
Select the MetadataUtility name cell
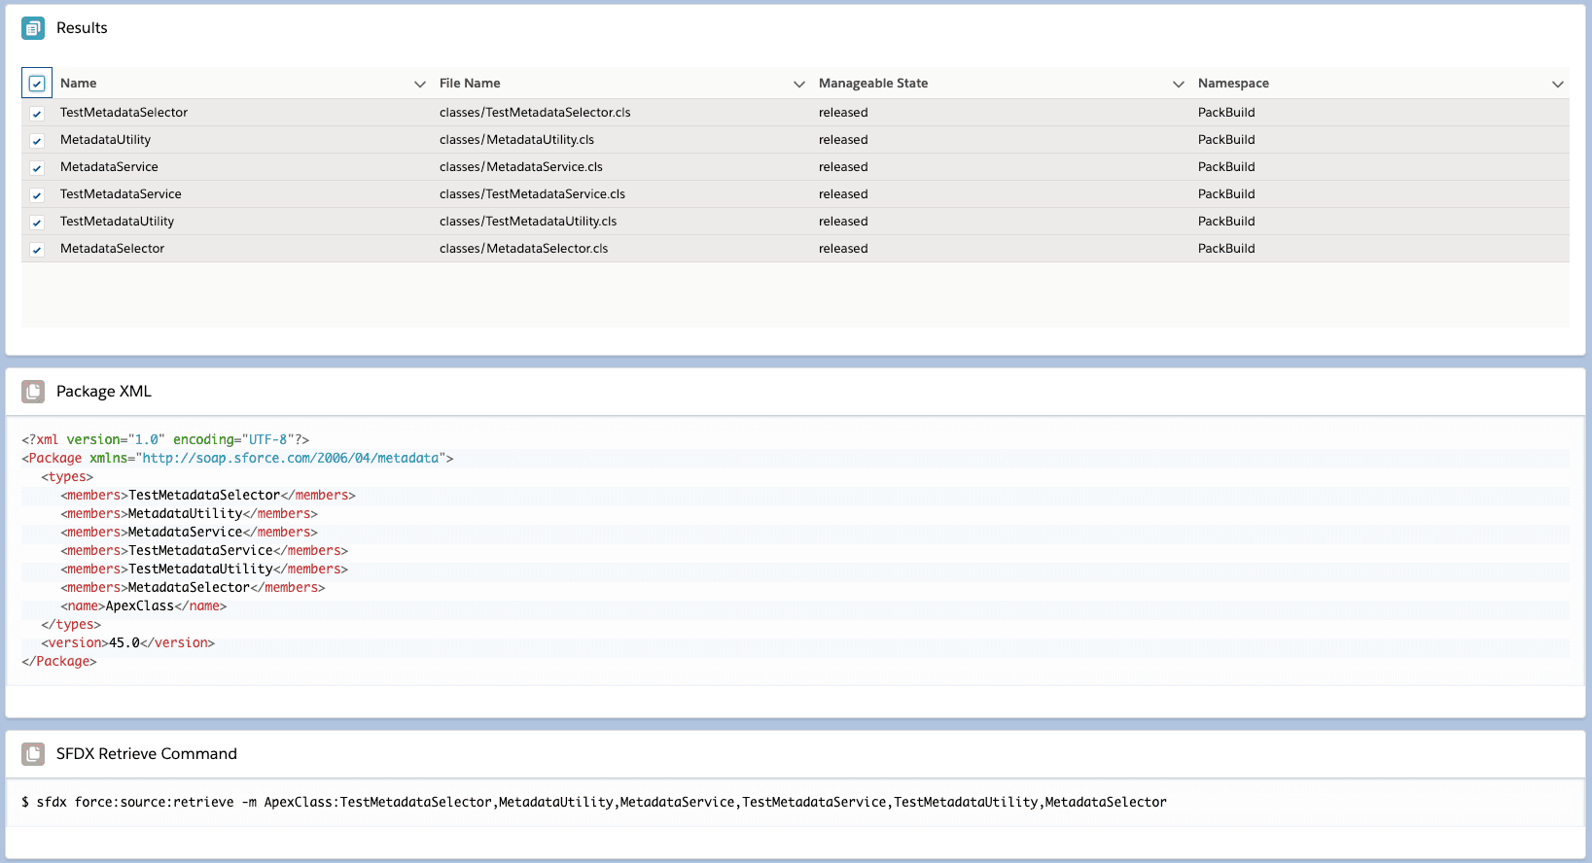point(105,140)
